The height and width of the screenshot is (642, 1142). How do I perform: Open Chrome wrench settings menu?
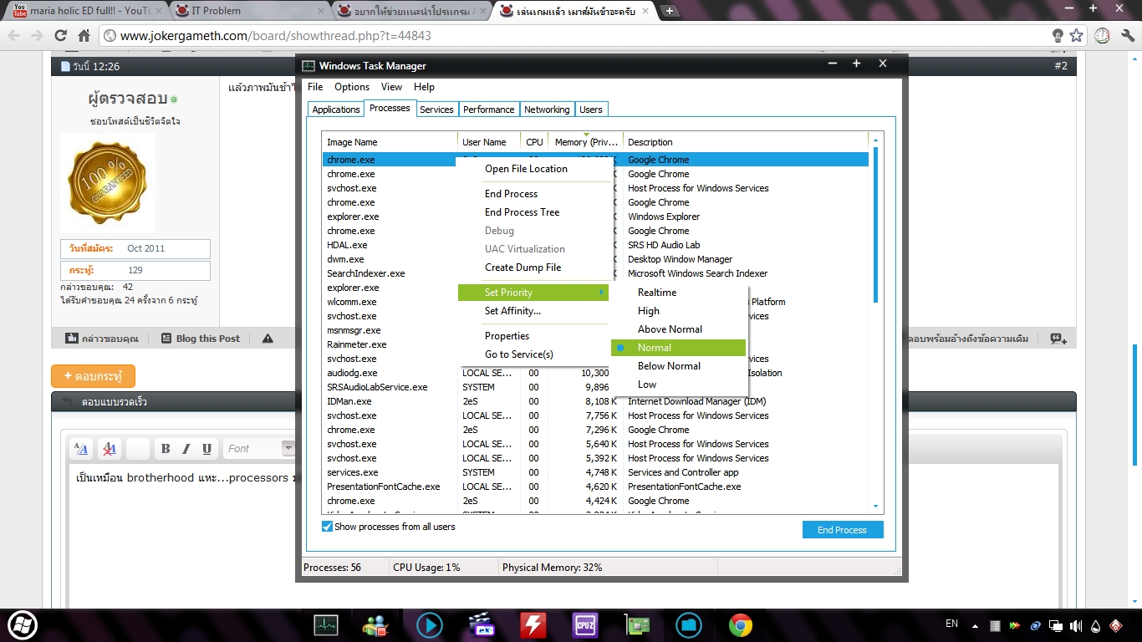[x=1126, y=36]
